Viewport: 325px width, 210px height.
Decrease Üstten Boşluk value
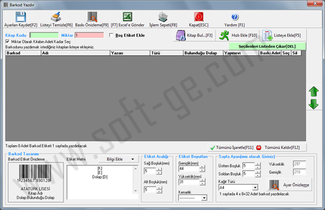click(x=258, y=168)
